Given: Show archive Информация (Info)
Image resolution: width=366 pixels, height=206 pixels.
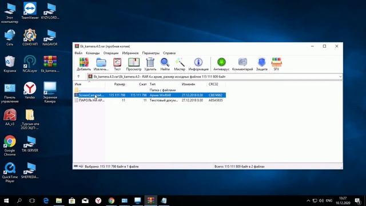Looking at the screenshot, I should 198,64.
